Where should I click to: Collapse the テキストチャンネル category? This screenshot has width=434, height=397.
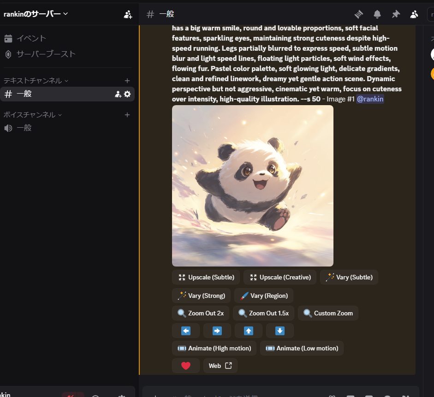point(36,81)
